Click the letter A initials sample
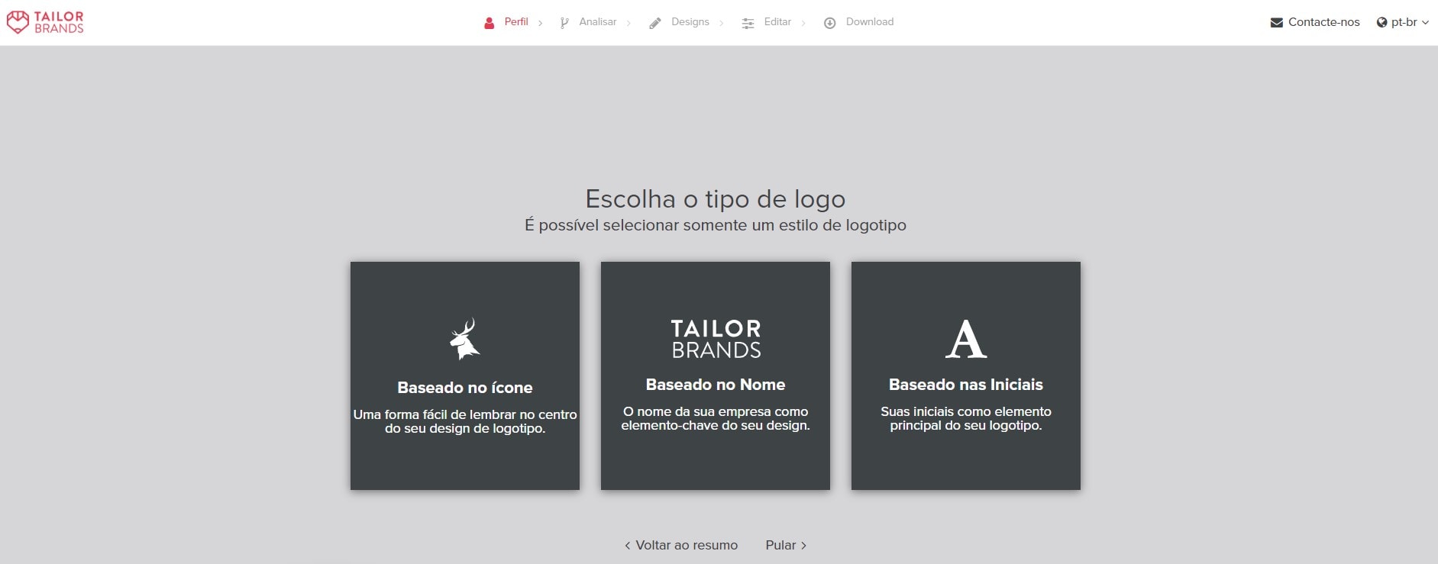This screenshot has height=564, width=1438. (966, 339)
